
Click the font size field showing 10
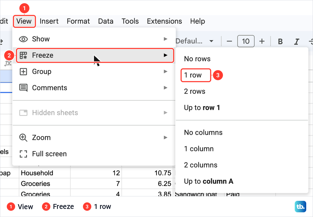point(246,41)
